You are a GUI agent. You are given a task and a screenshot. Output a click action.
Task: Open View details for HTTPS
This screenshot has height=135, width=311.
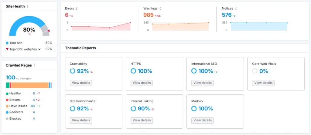(142, 83)
